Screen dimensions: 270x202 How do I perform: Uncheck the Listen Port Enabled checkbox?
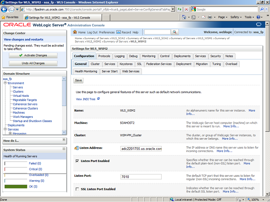point(77,161)
